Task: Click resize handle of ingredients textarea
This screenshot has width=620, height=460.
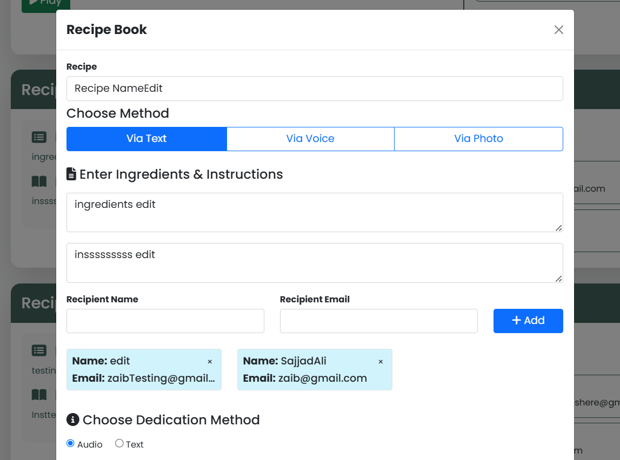Action: coord(558,228)
